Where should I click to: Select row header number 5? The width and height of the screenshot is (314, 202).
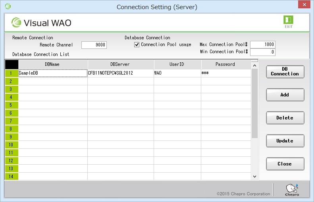[12, 105]
